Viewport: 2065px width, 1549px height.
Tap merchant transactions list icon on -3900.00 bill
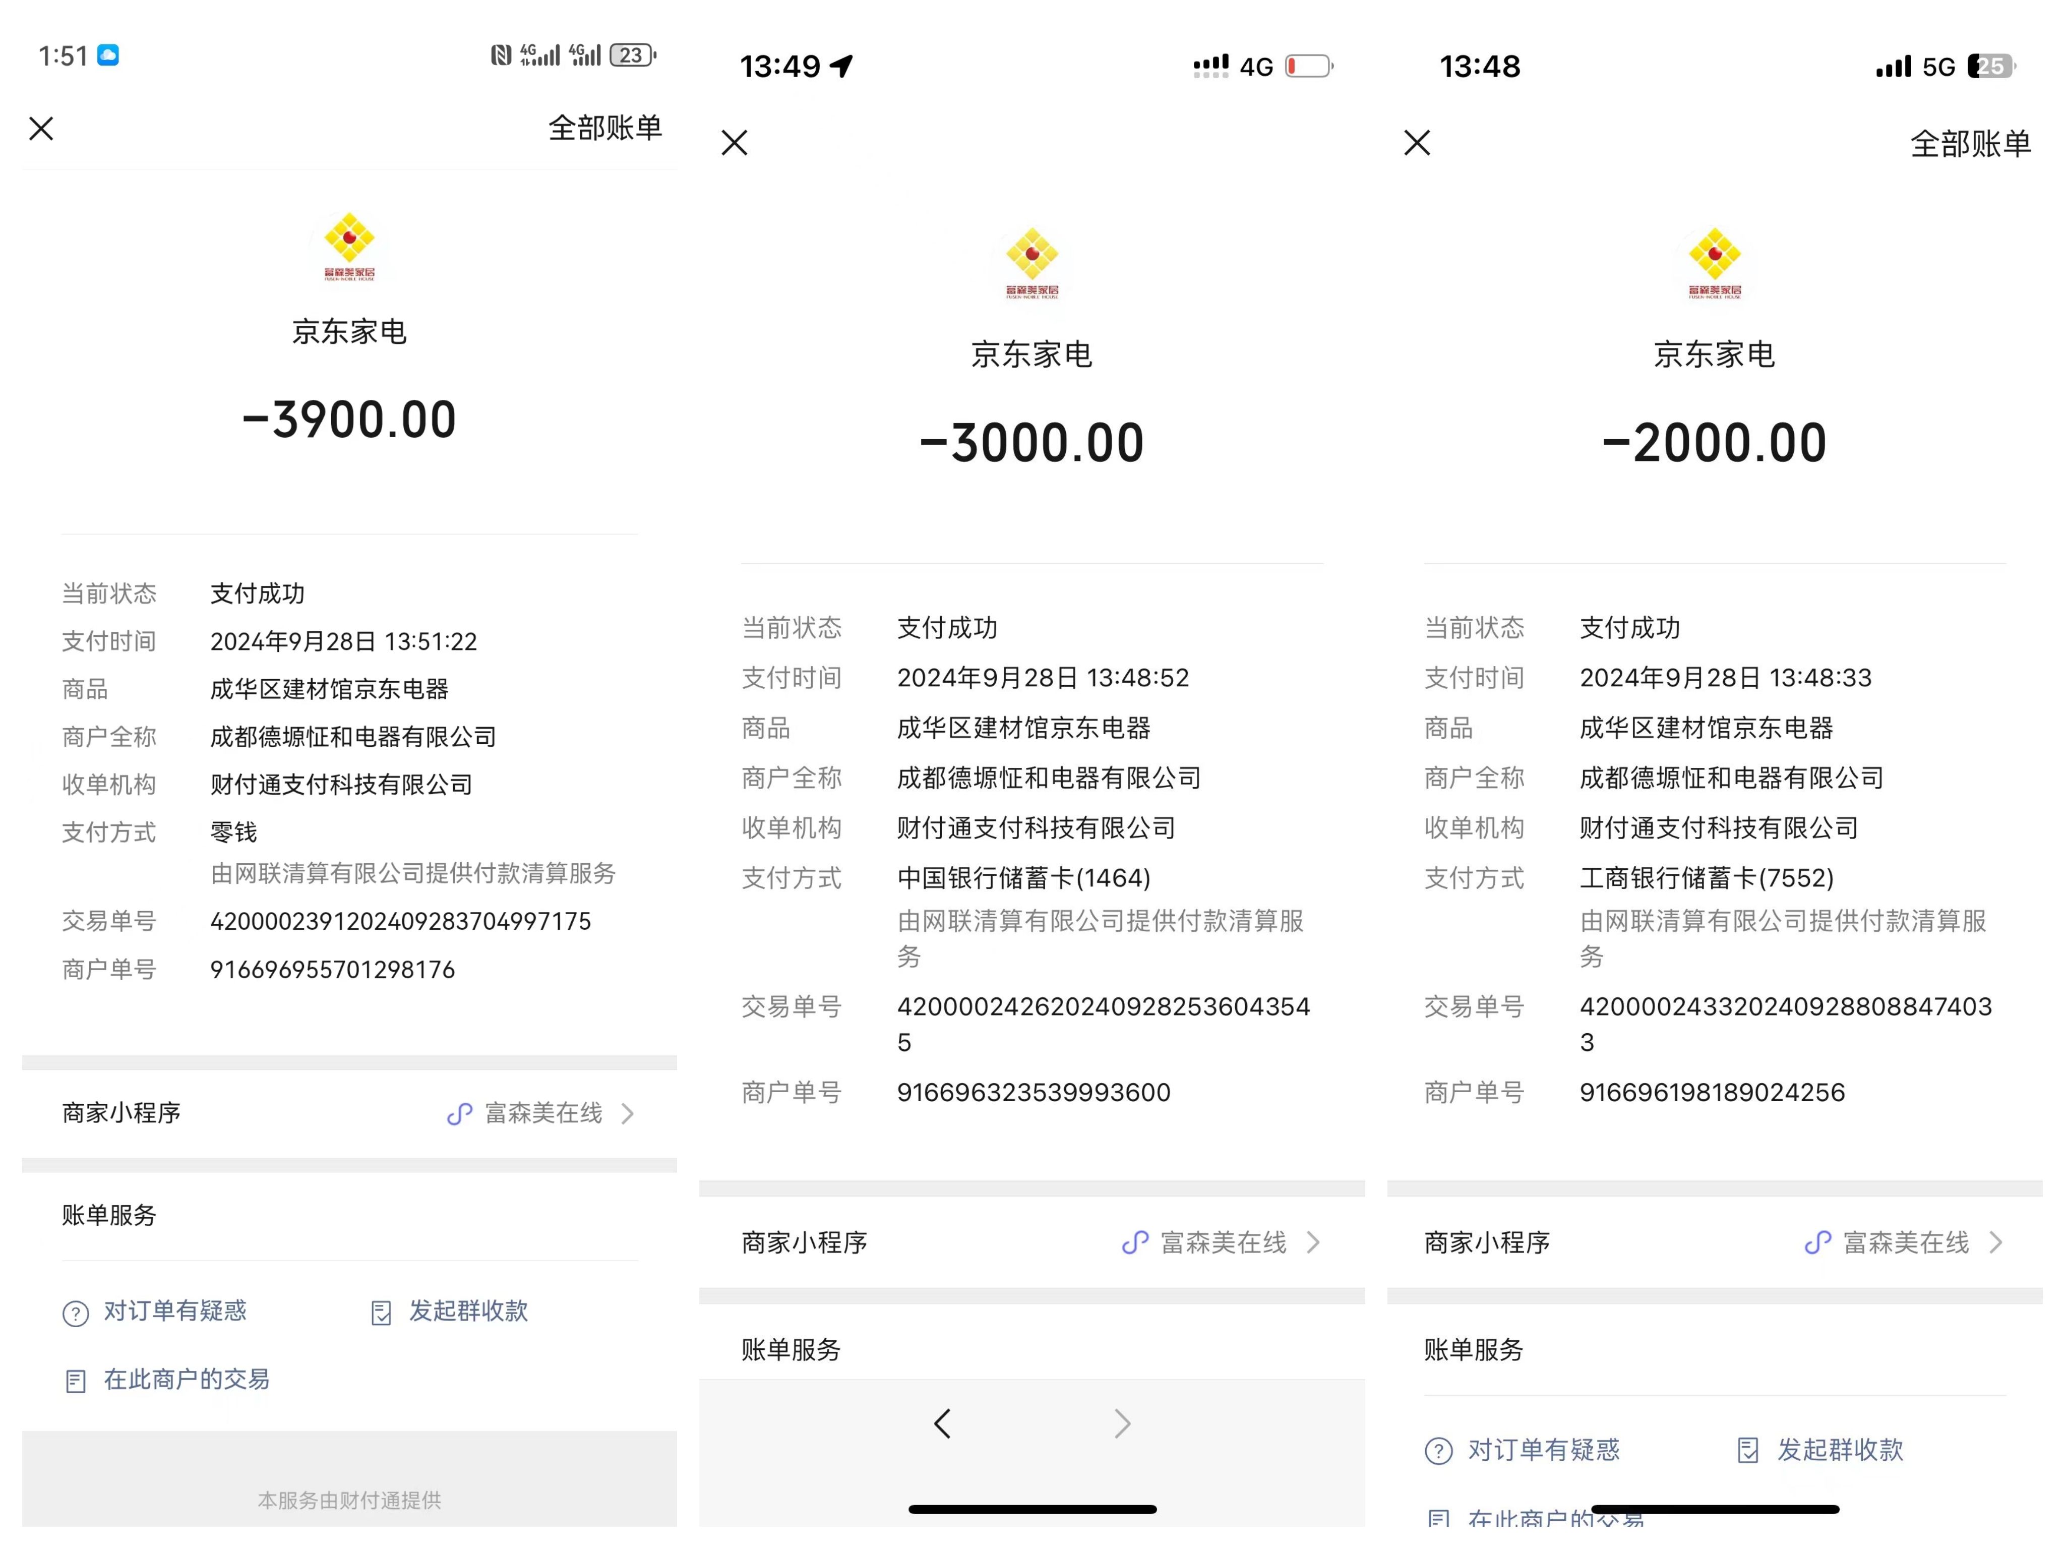coord(76,1381)
